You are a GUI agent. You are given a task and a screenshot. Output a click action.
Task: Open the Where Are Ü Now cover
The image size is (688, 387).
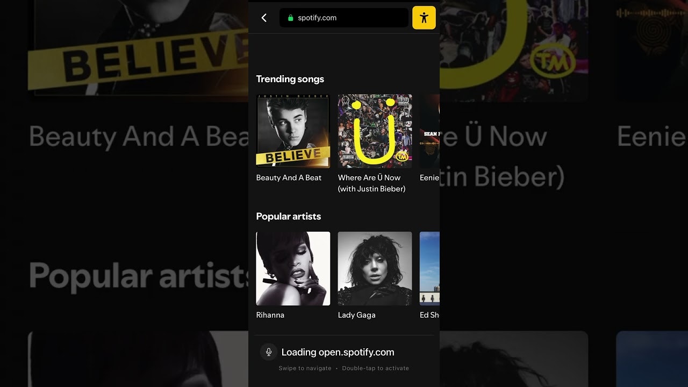click(375, 131)
